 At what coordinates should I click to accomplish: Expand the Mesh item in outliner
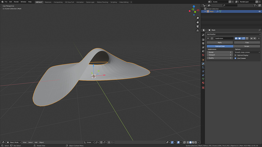[205, 11]
